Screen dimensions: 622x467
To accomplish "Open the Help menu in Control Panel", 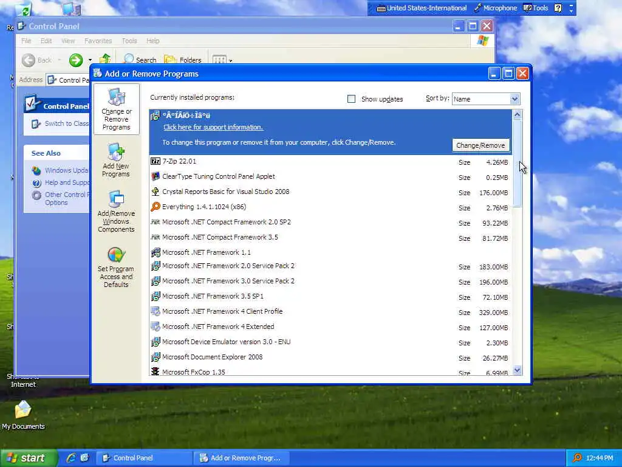I will [152, 41].
